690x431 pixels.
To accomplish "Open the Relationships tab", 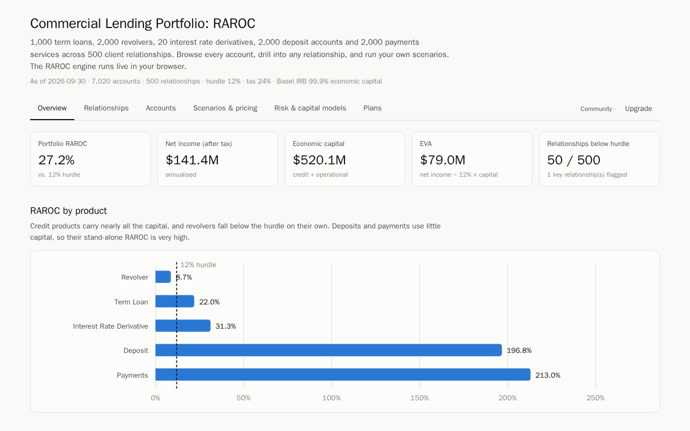I will point(106,108).
